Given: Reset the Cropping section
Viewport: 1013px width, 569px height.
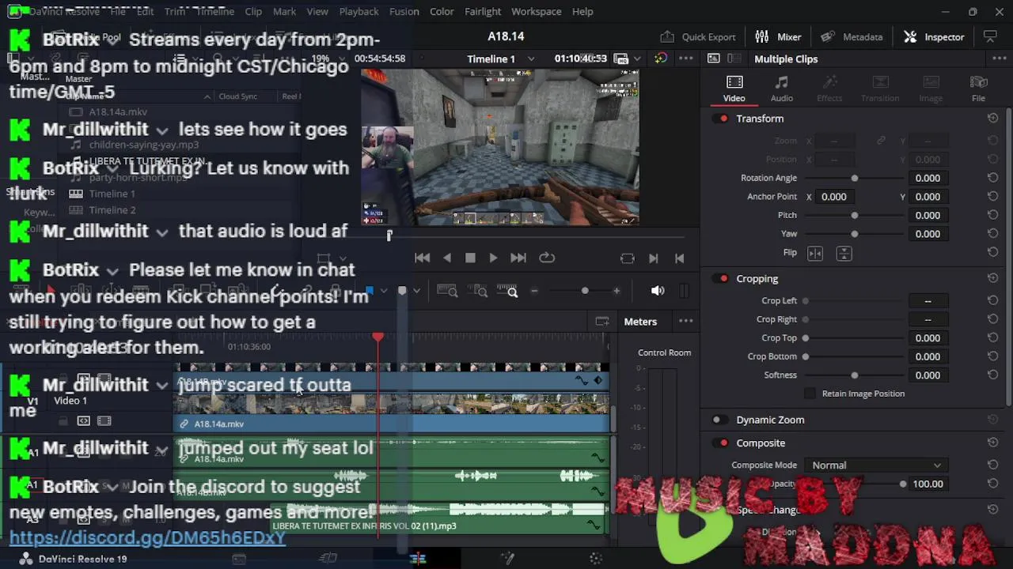Looking at the screenshot, I should (x=992, y=279).
